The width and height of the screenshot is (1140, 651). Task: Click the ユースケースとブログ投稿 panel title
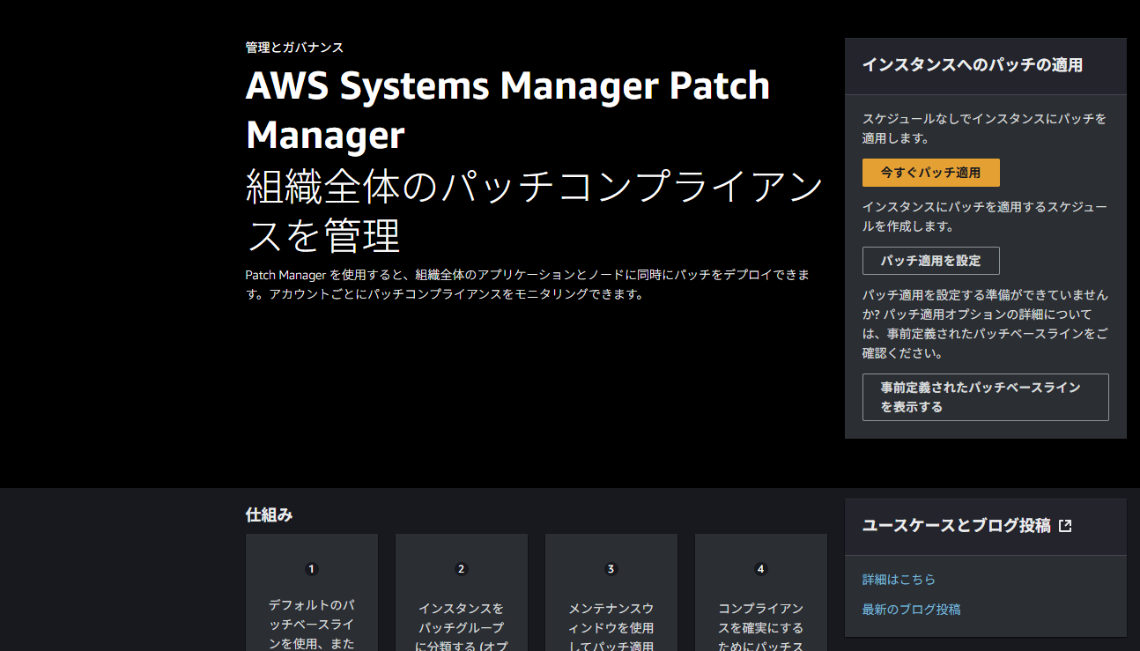pyautogui.click(x=957, y=526)
